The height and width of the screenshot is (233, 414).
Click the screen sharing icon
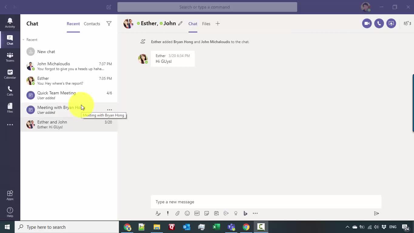pyautogui.click(x=391, y=23)
